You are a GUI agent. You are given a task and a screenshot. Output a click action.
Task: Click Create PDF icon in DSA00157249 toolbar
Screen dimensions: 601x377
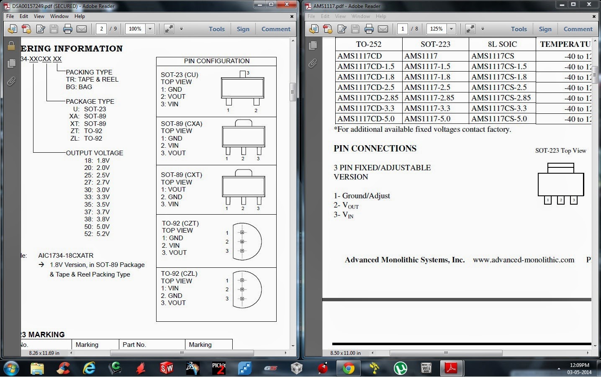pyautogui.click(x=26, y=29)
